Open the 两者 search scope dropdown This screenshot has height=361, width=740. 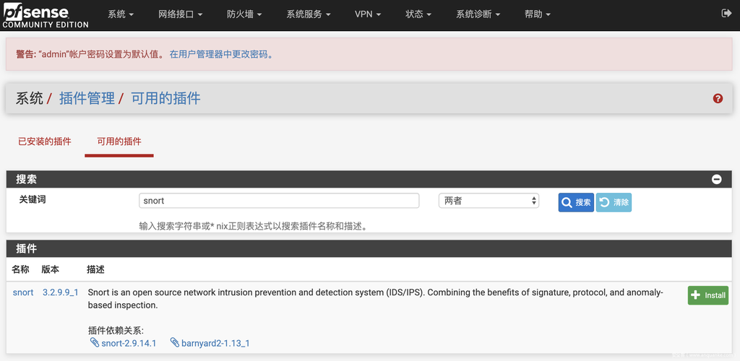(489, 201)
